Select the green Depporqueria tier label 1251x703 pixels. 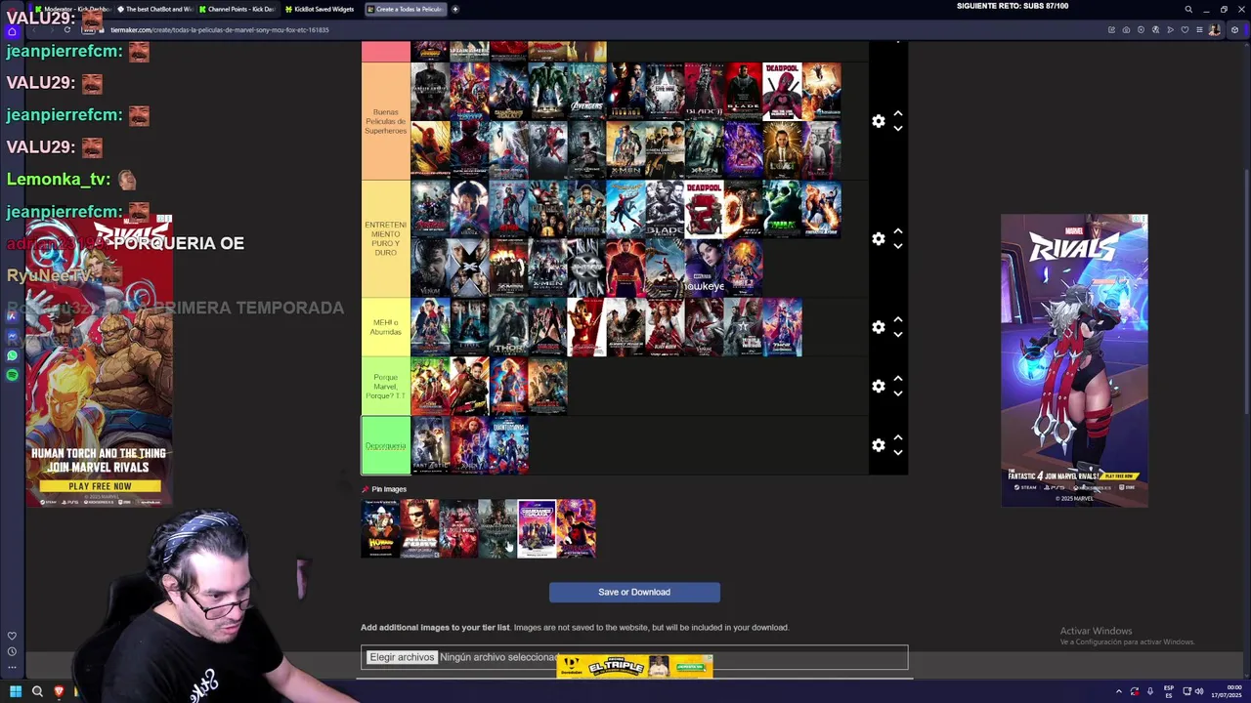pyautogui.click(x=385, y=445)
